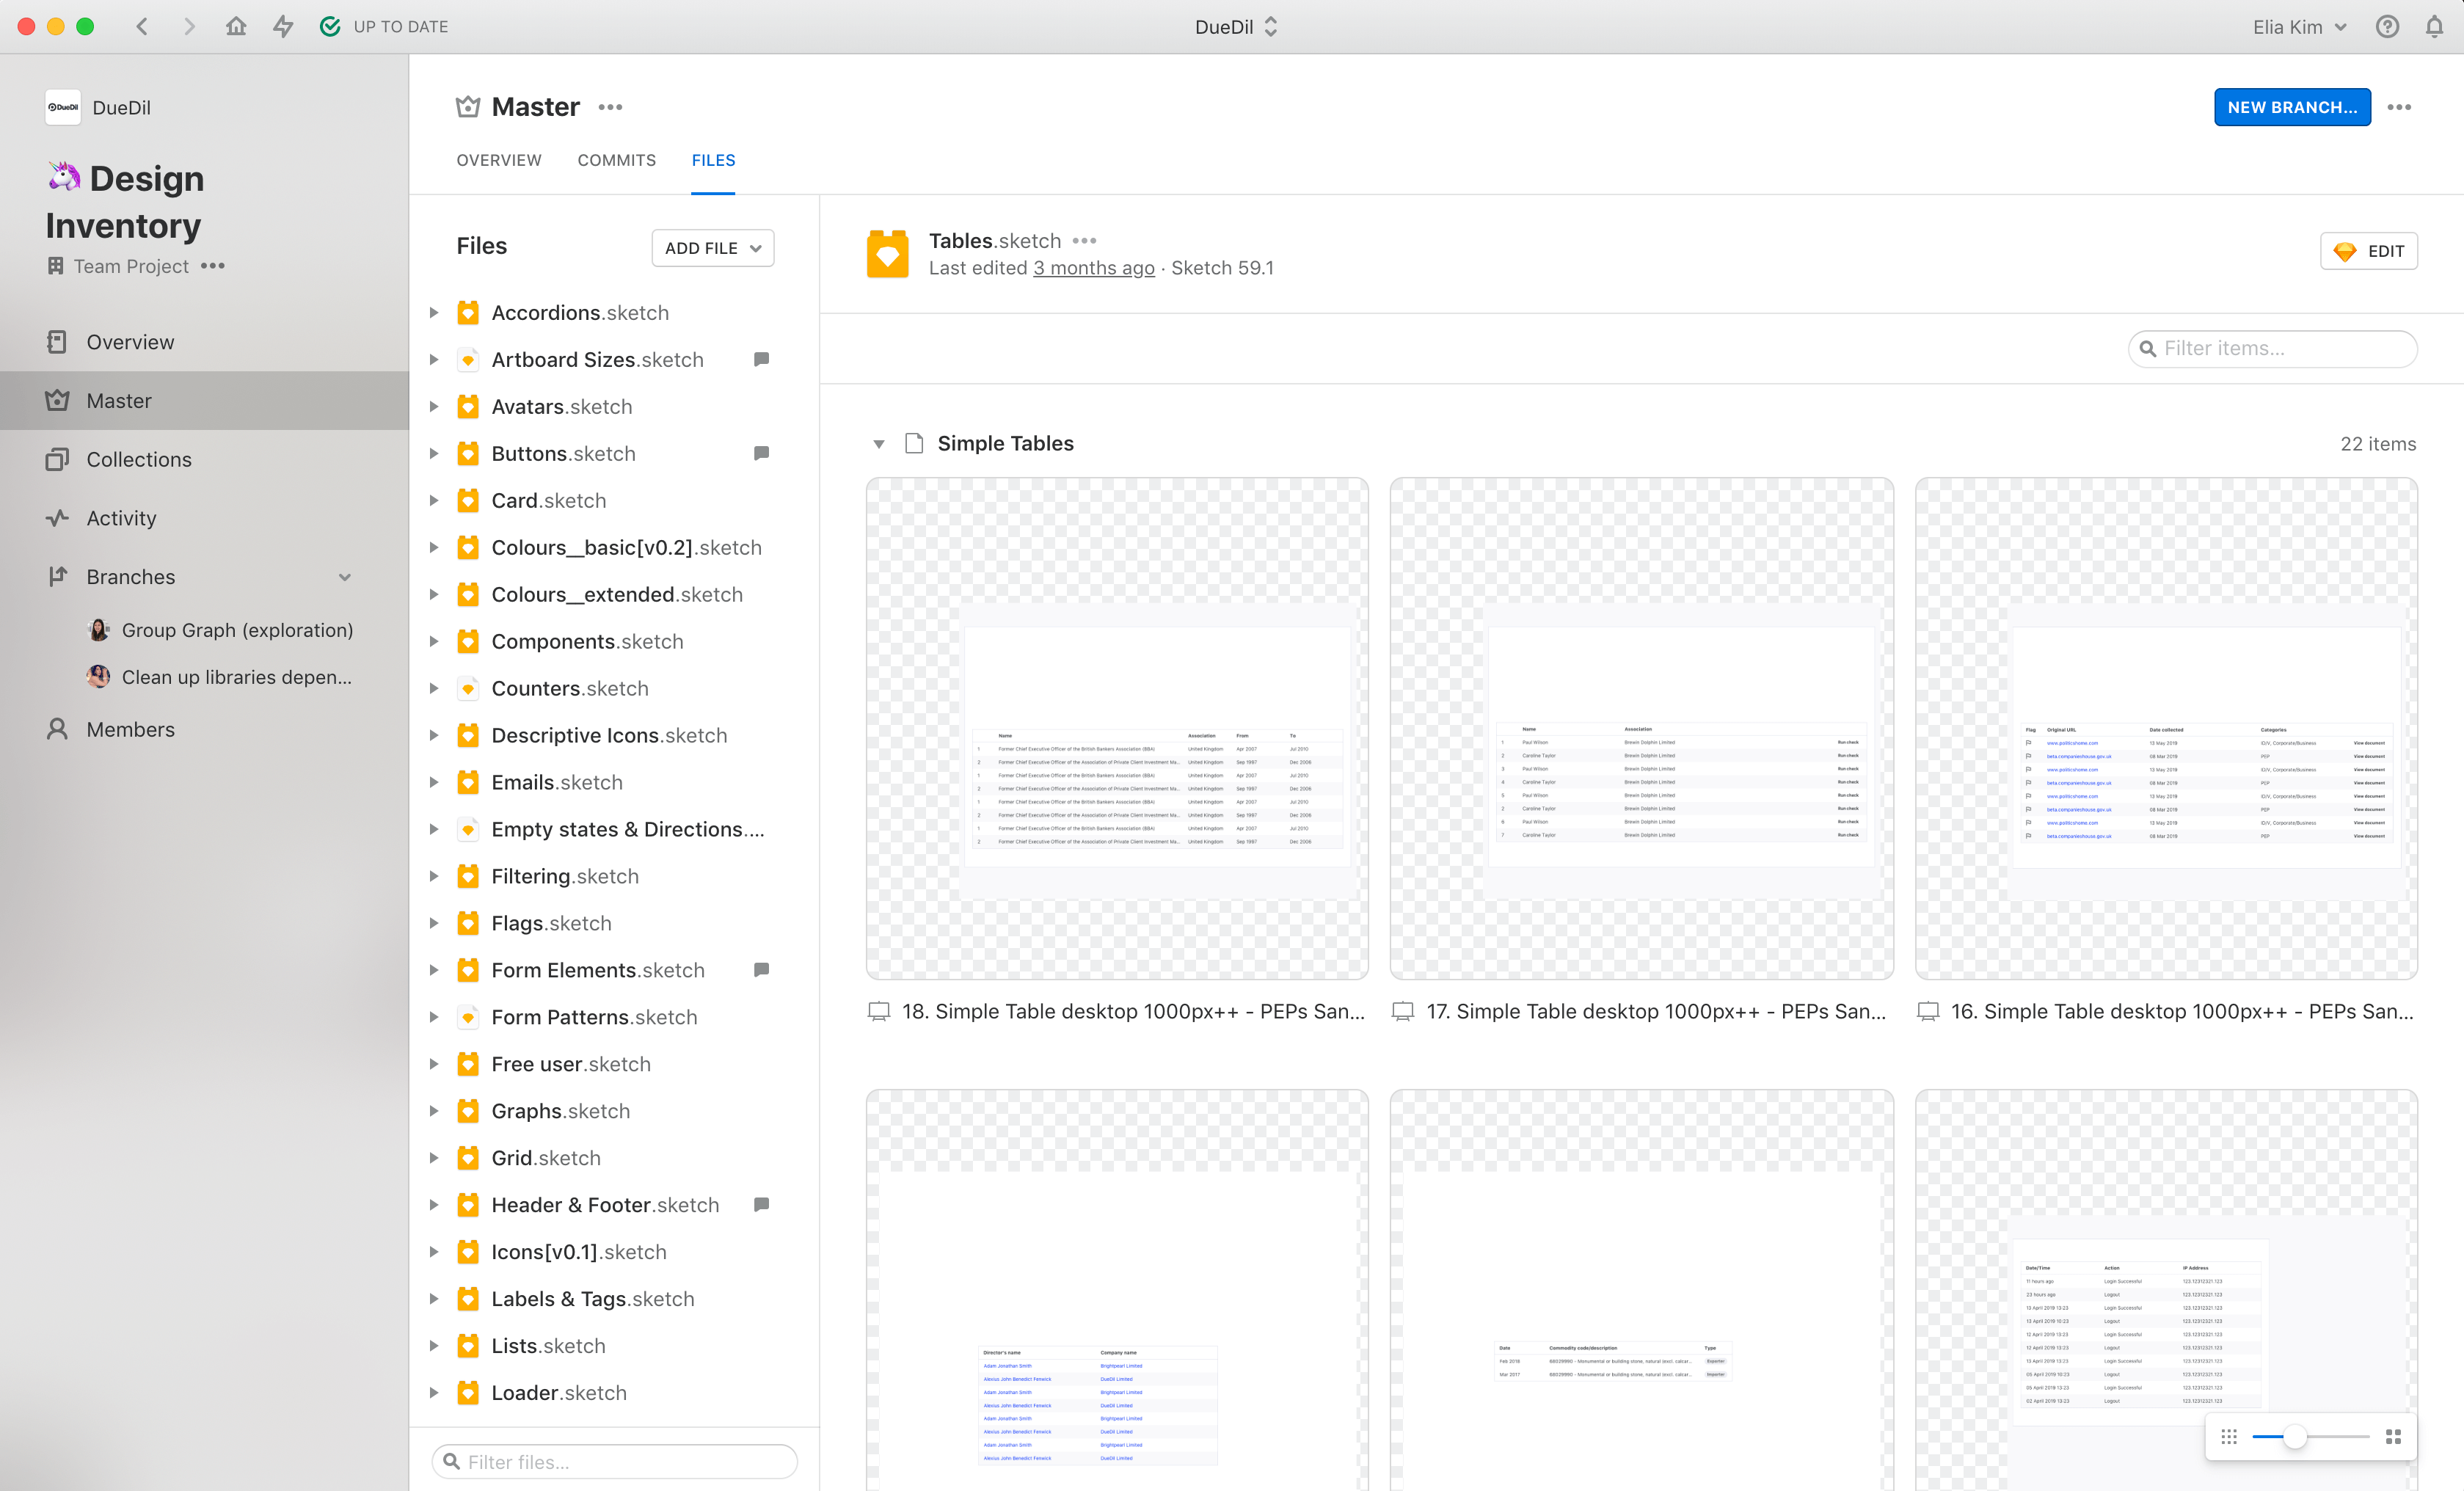Collapse the Branches section chevron

tap(345, 577)
